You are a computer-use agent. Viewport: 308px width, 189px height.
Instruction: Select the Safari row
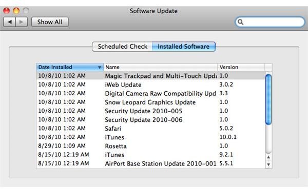click(x=150, y=129)
